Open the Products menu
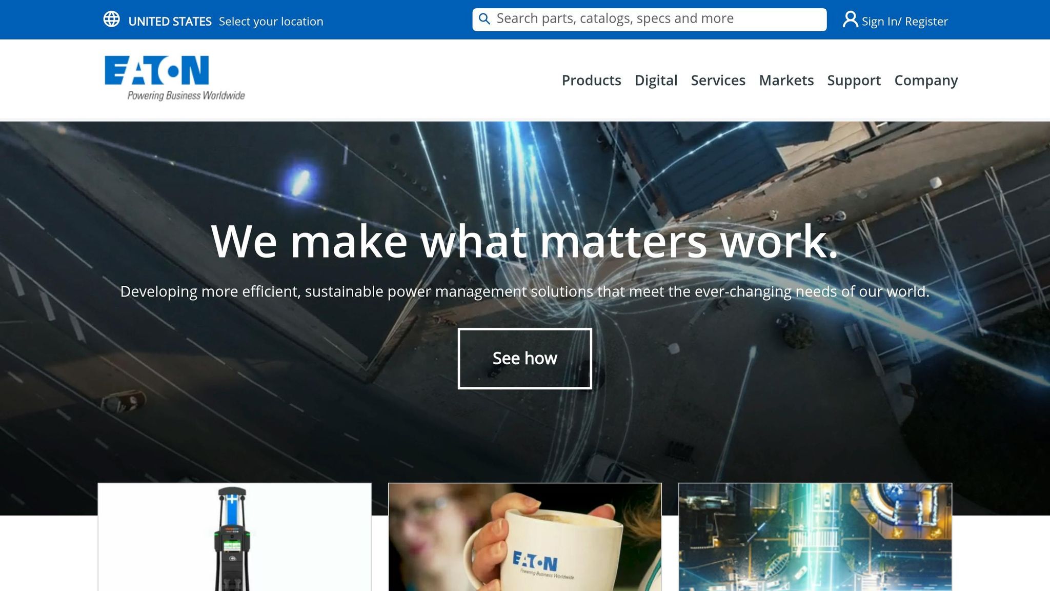This screenshot has width=1050, height=591. tap(591, 81)
